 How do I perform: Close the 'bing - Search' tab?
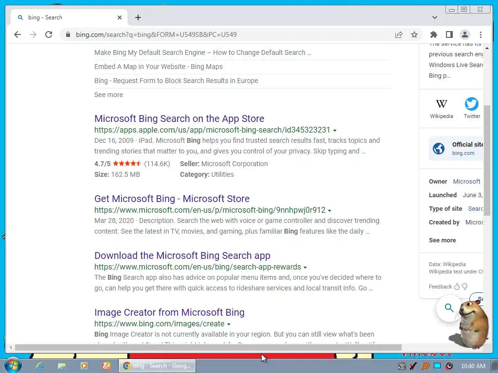tap(120, 17)
